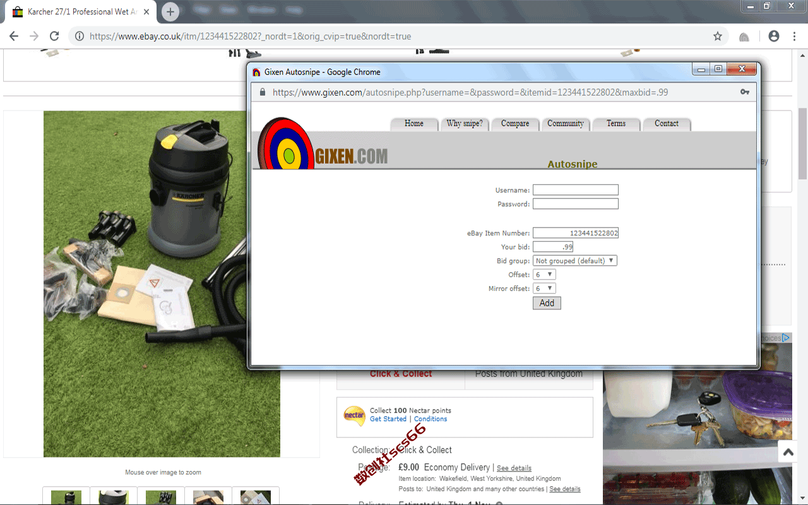Click the £9.00 postage price

[x=408, y=468]
